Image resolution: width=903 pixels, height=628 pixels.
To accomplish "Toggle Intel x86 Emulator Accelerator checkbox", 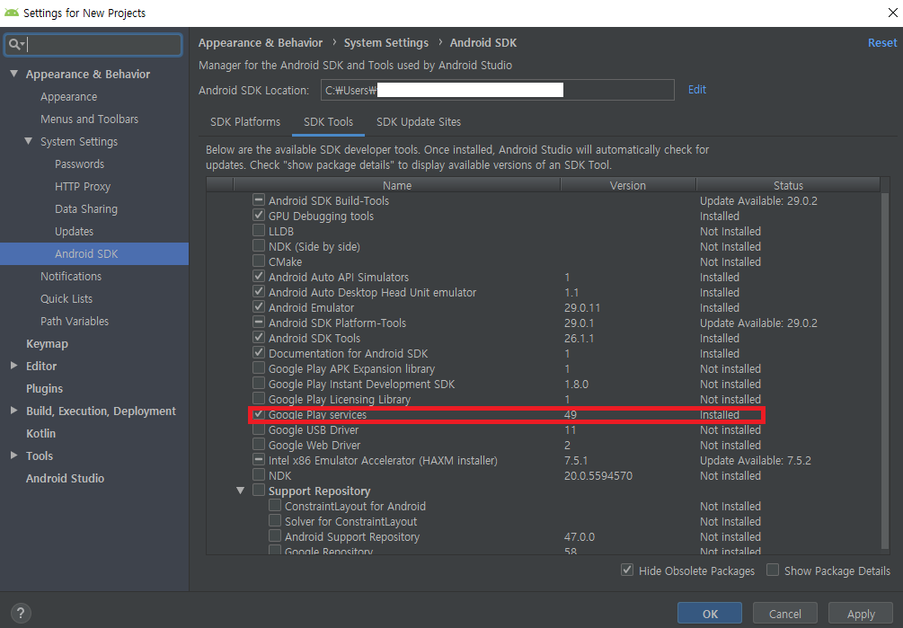I will [259, 459].
